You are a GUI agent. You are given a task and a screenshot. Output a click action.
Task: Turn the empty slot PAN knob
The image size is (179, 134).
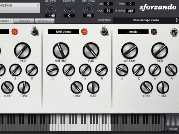160,51
